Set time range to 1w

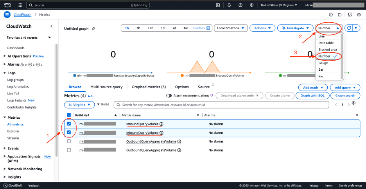pos(186,28)
